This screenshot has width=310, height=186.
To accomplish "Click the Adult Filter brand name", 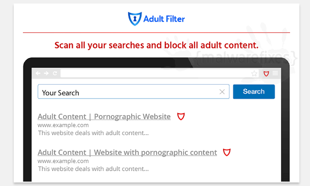I will [164, 19].
